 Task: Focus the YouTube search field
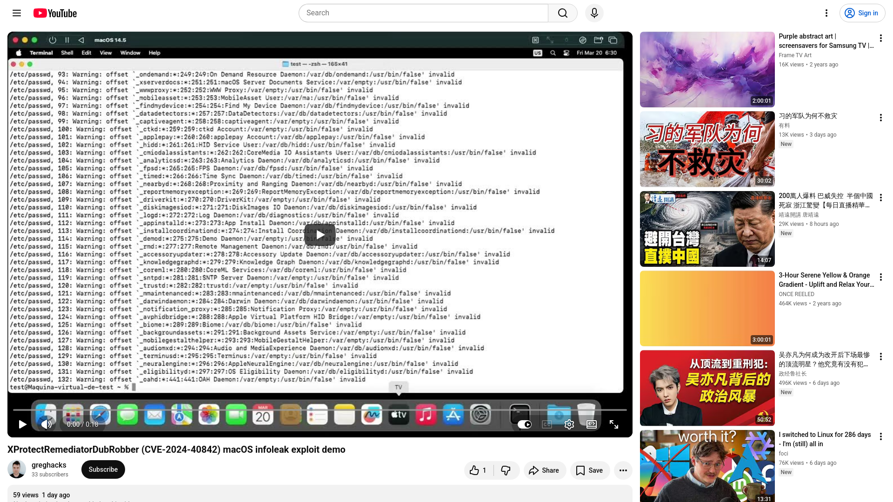tap(423, 13)
